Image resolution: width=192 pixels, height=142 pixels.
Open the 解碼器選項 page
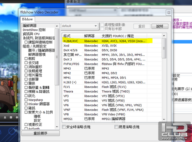pyautogui.click(x=37, y=55)
